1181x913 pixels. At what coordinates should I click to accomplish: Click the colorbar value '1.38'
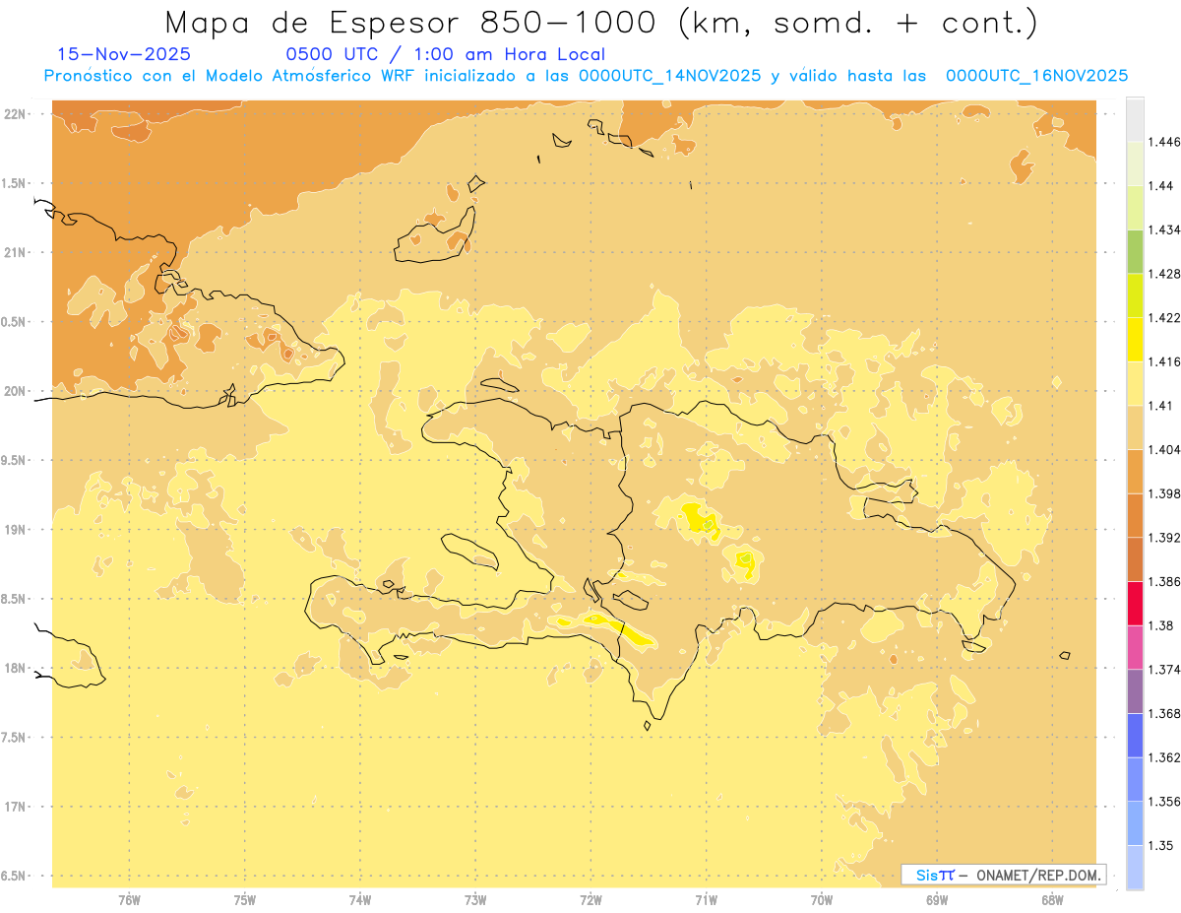click(1160, 625)
